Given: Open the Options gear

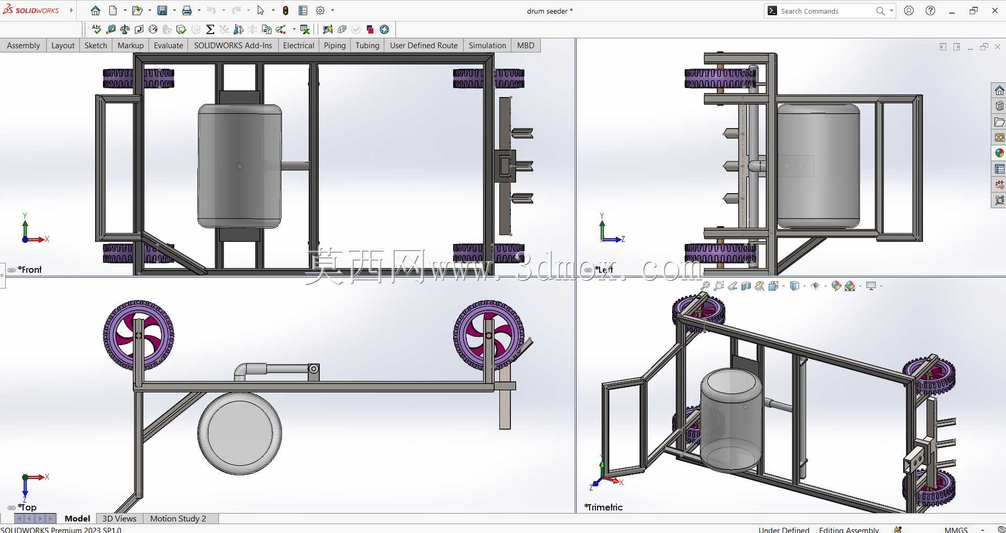Looking at the screenshot, I should [x=320, y=10].
